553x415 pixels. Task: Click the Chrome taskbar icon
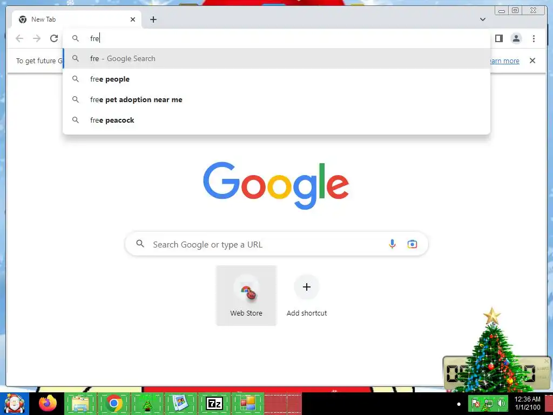coord(114,404)
